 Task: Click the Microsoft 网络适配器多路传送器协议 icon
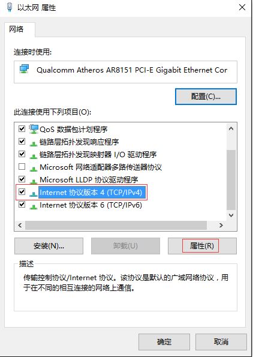[x=34, y=169]
